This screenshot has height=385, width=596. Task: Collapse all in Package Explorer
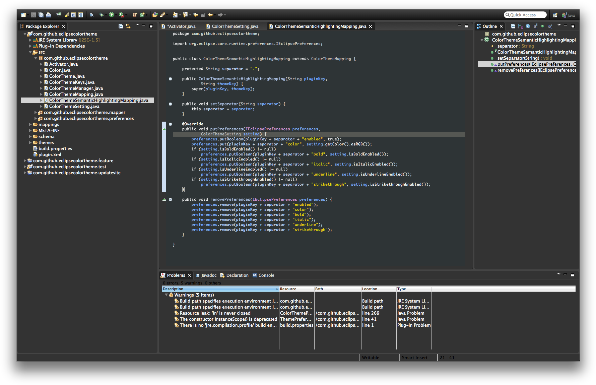121,26
